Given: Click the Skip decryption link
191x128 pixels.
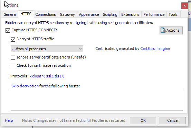Looking at the screenshot, I should (x=25, y=86).
